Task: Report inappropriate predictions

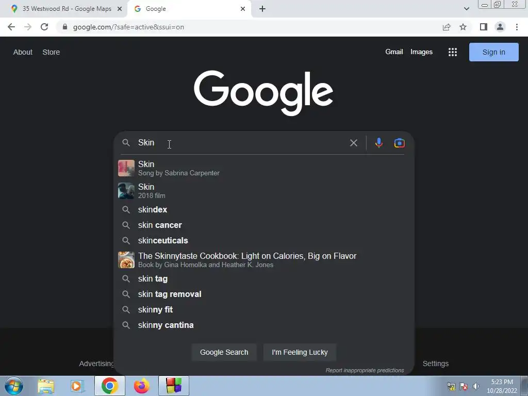Action: pyautogui.click(x=365, y=370)
